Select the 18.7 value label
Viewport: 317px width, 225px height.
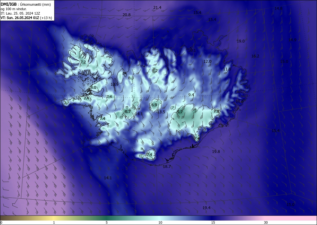pyautogui.click(x=167, y=167)
